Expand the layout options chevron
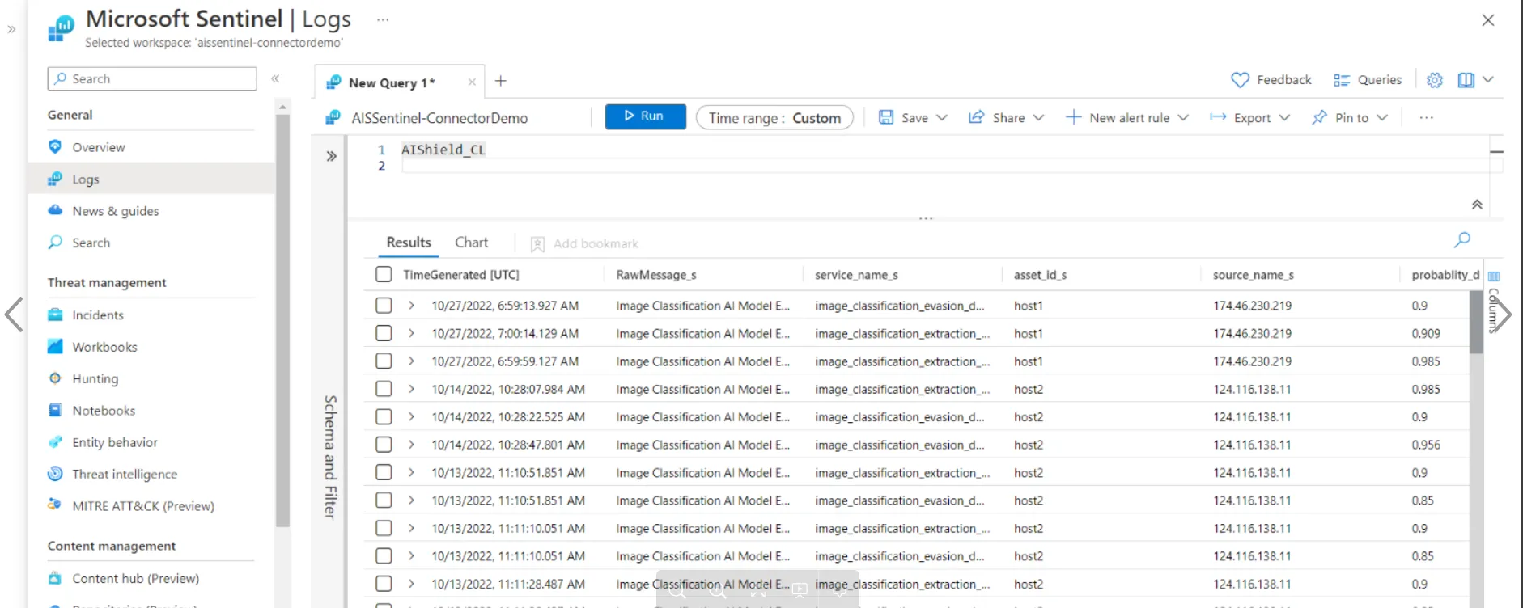This screenshot has height=608, width=1523. point(1488,79)
